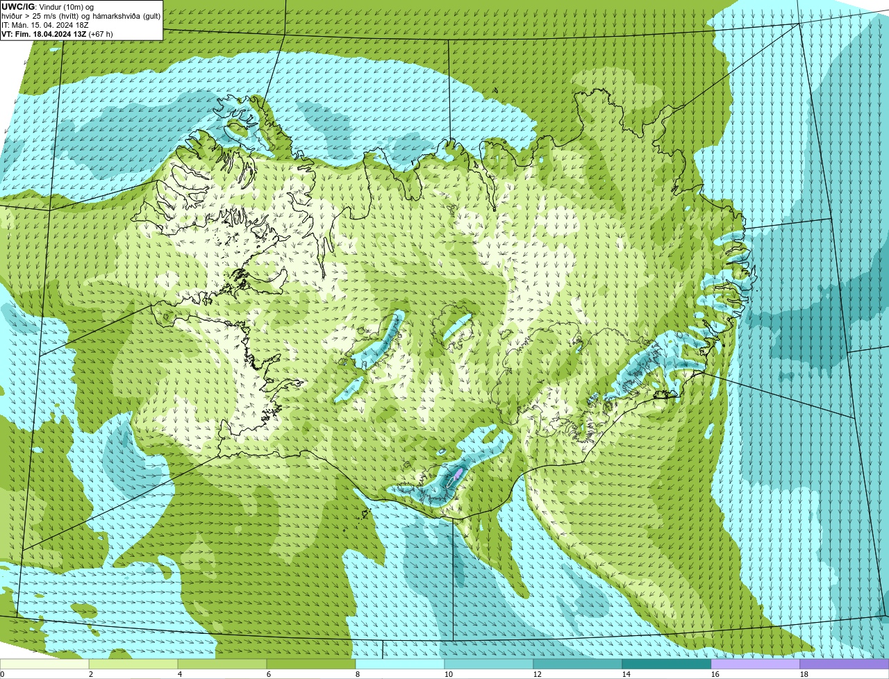Pick the 12–14 m/s medium teal legend swatch

578,664
